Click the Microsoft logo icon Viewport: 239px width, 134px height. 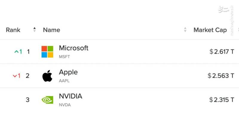click(47, 52)
